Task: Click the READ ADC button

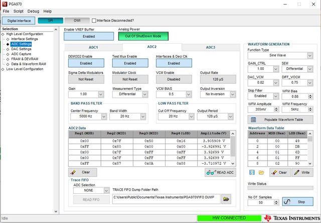Action: point(220,172)
